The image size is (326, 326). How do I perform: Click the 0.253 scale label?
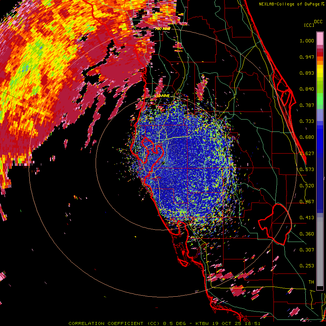[307, 266]
